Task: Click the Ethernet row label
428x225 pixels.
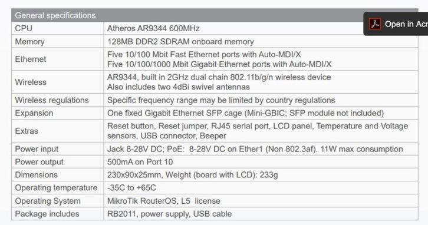Action: tap(31, 59)
